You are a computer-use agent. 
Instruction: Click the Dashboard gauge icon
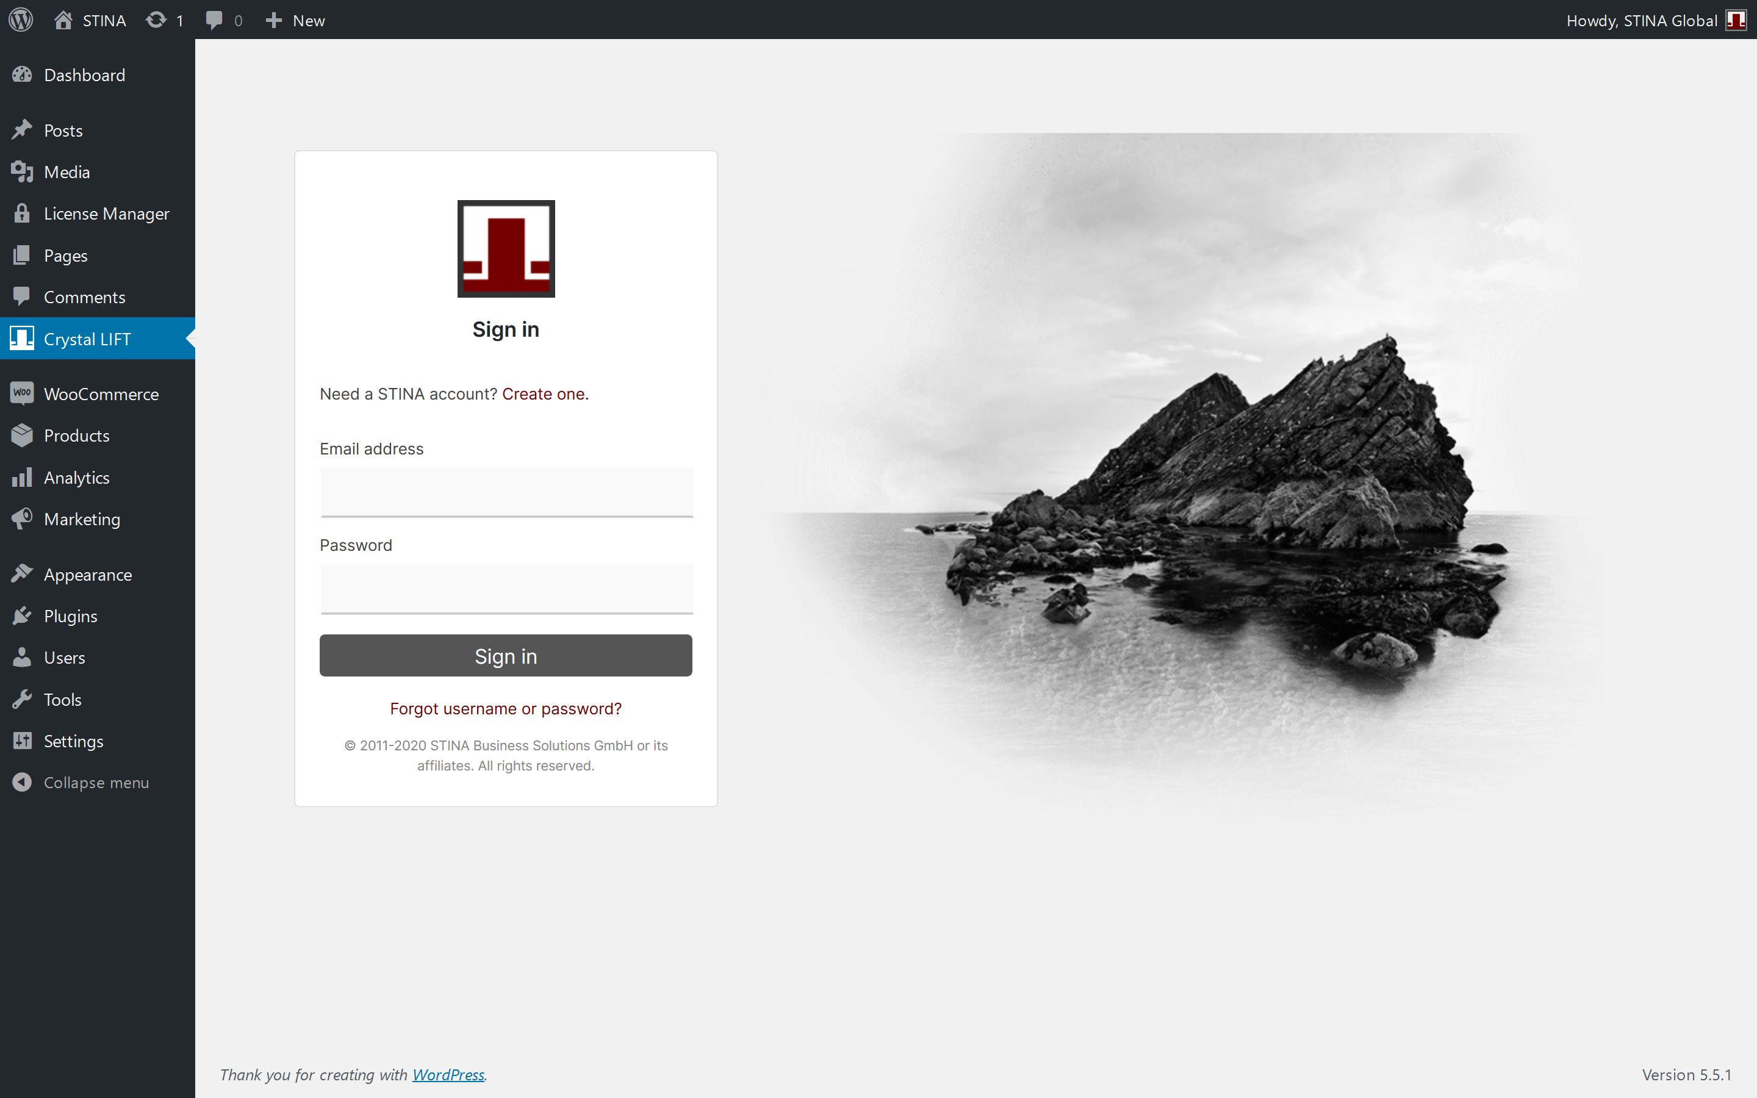coord(22,75)
